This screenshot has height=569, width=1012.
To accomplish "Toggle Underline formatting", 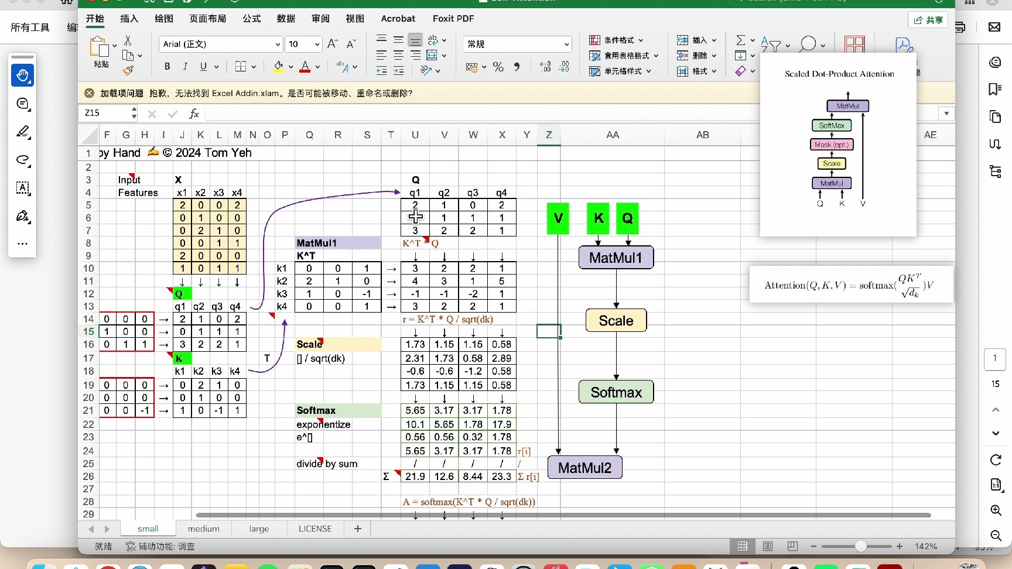I will tap(203, 67).
